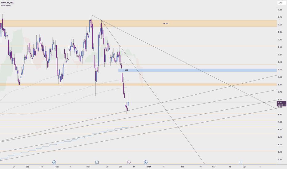
Task: Click the 5.90 price axis label
Action: 280,152
